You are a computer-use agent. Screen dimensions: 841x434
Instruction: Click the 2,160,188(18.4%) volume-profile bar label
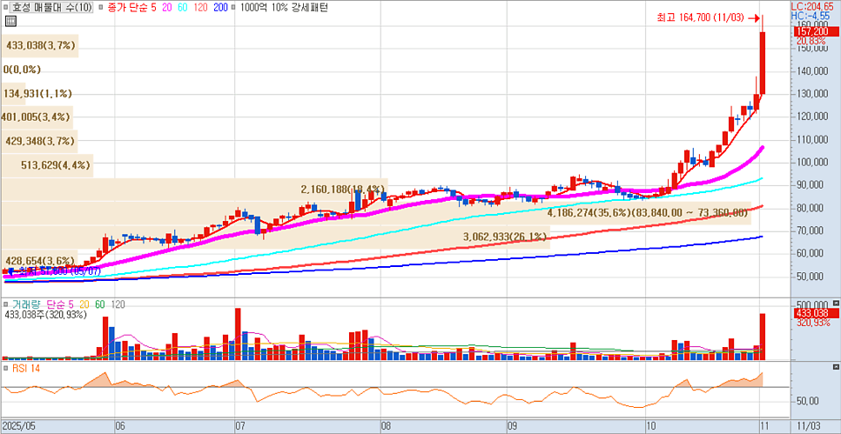343,189
